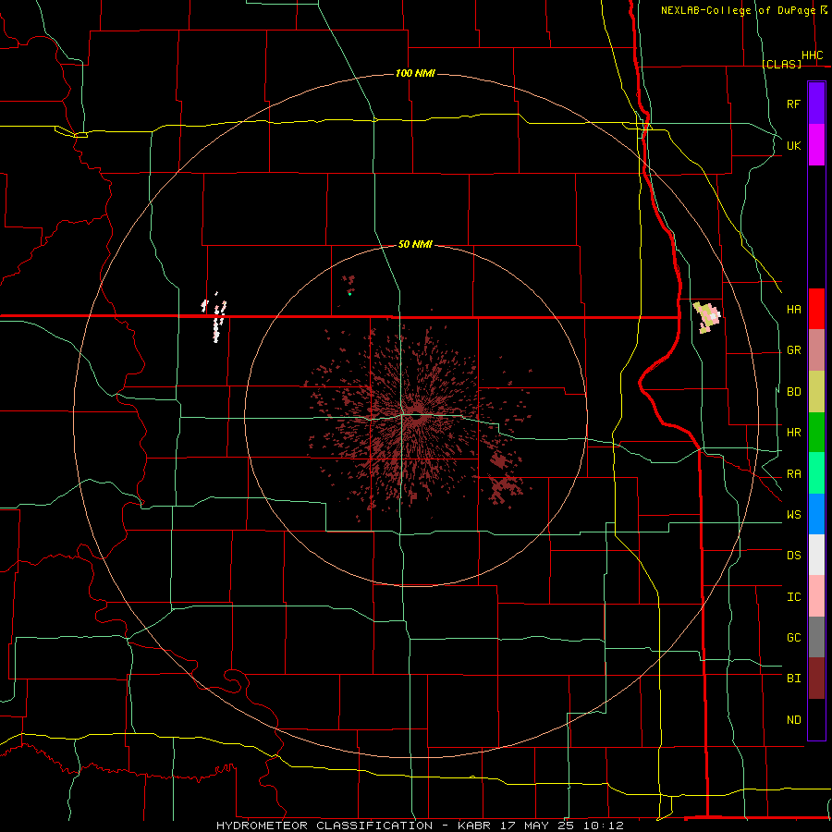Click the gray GC legend swatch
Image resolution: width=832 pixels, height=832 pixels.
point(816,637)
